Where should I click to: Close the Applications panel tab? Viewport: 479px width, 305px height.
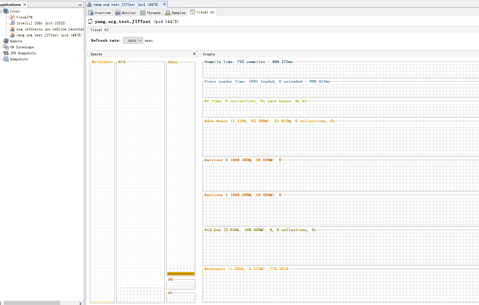25,4
